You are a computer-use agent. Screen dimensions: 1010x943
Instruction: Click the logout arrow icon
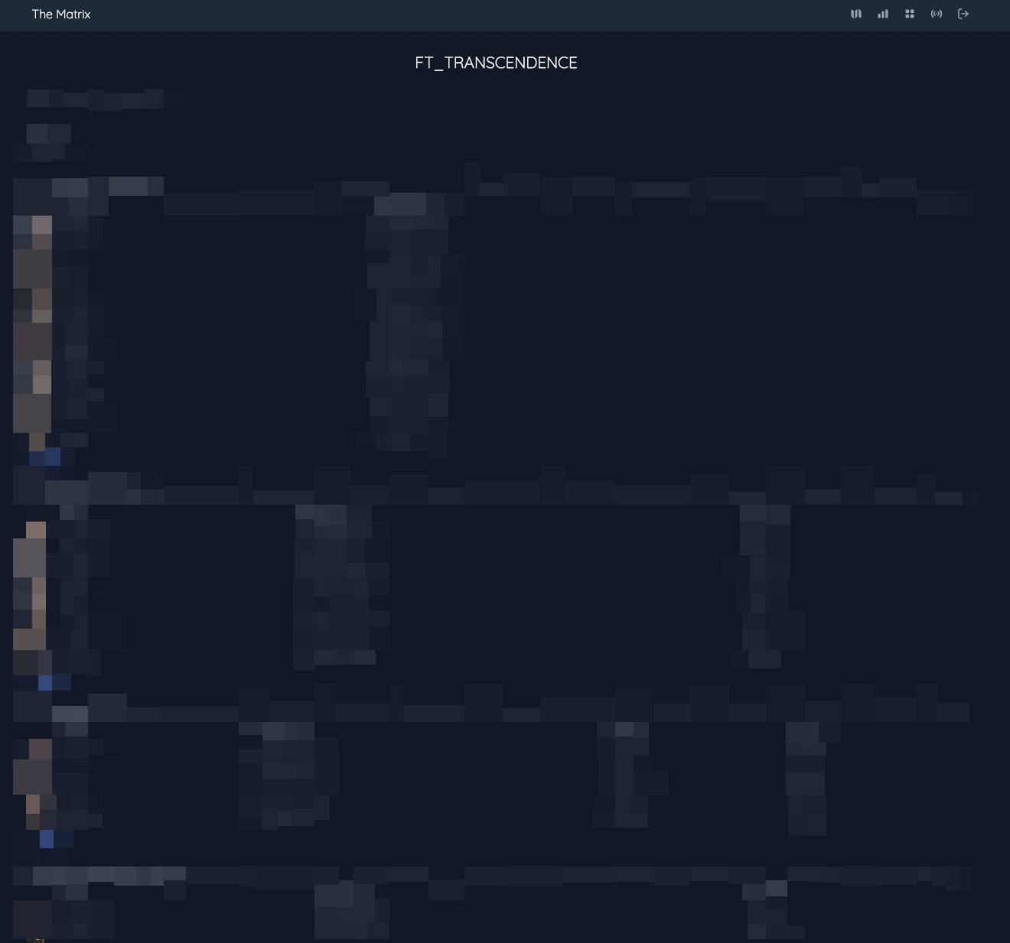pyautogui.click(x=963, y=14)
